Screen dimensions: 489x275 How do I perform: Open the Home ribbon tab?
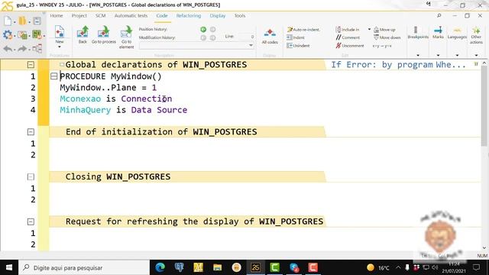pos(57,15)
